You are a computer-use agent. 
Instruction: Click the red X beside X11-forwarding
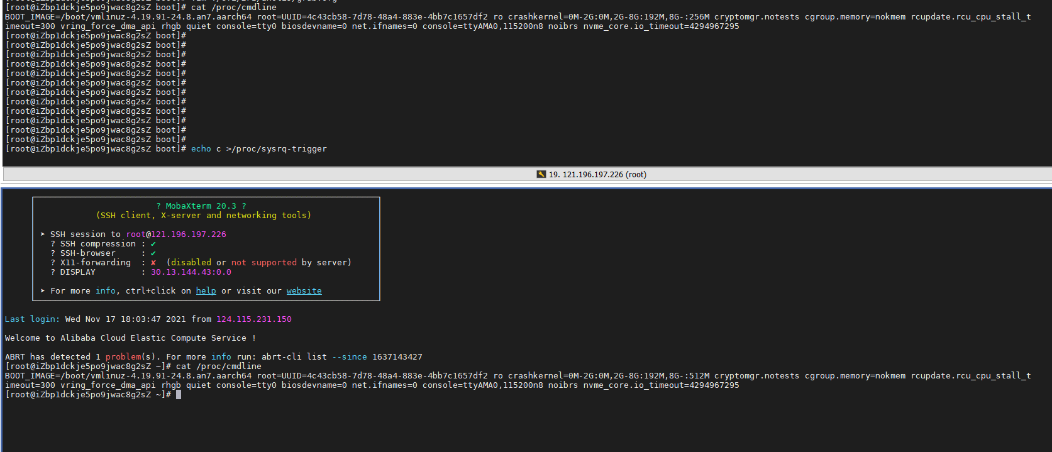click(x=153, y=263)
